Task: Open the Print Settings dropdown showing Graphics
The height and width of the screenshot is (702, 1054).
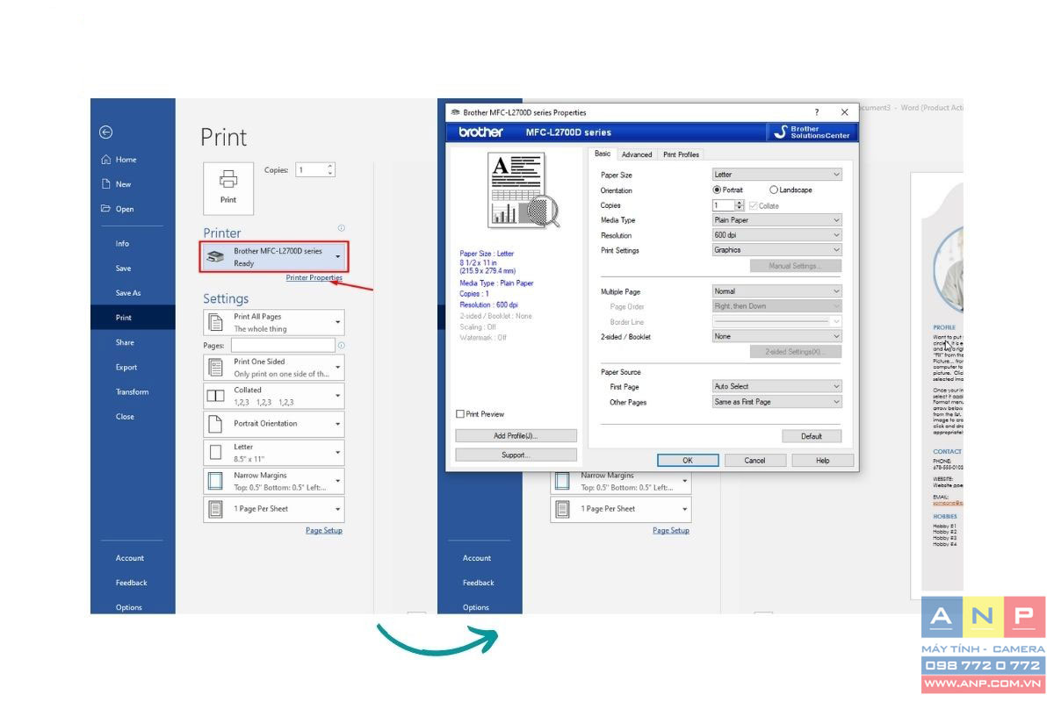Action: click(x=776, y=250)
